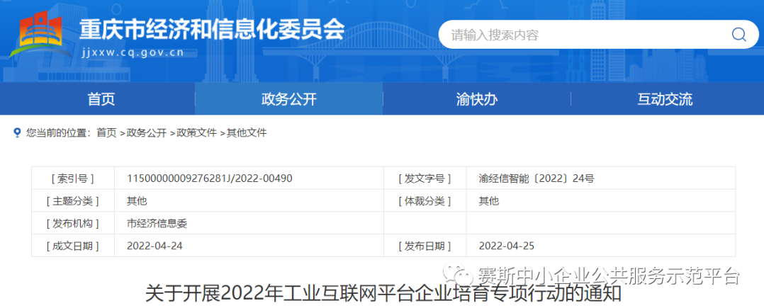Click 政务公开 in the breadcrumb path

coord(146,133)
